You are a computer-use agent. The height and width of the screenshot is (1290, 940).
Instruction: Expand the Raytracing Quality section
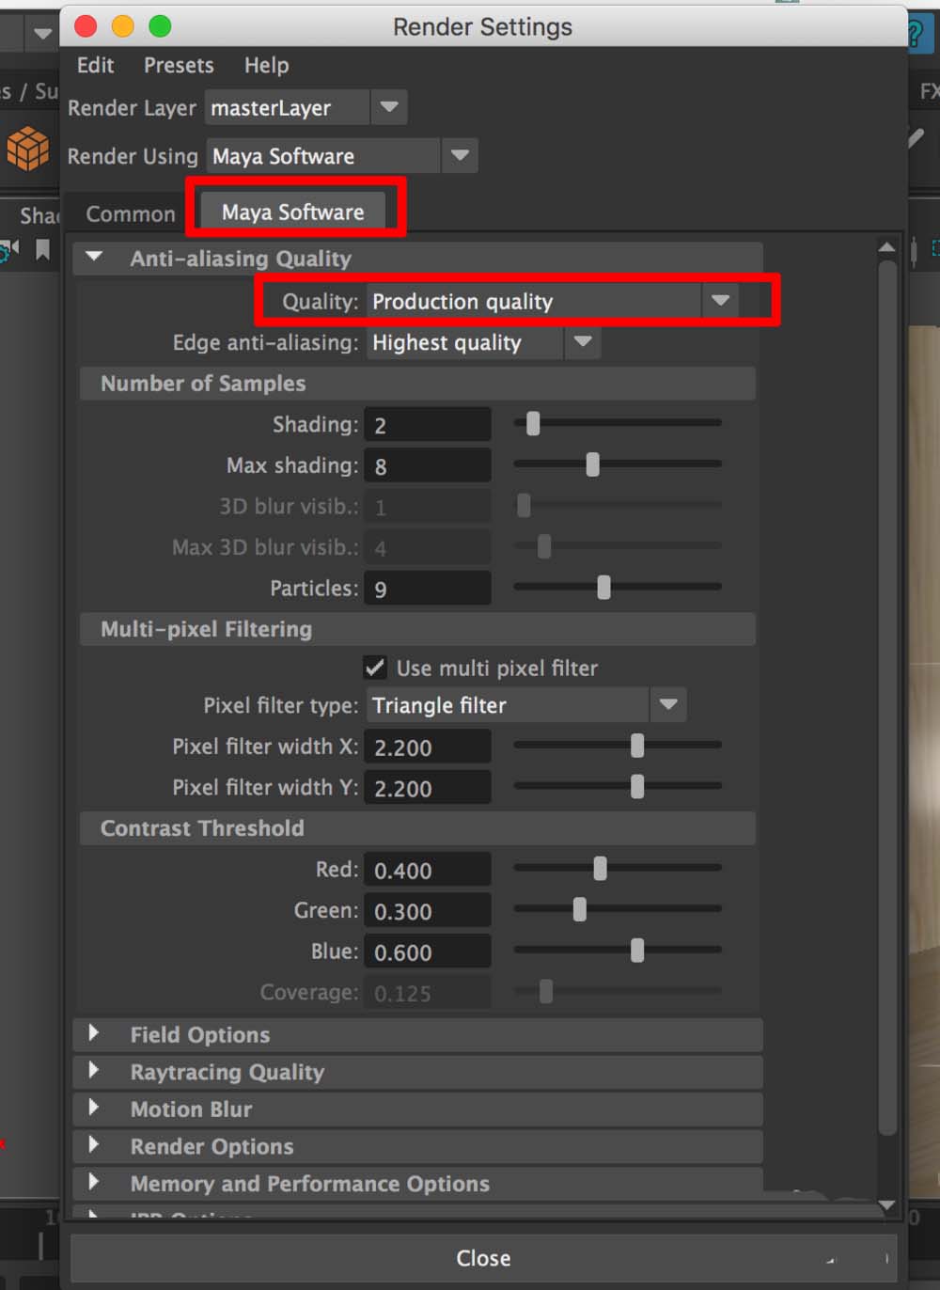tap(94, 1070)
